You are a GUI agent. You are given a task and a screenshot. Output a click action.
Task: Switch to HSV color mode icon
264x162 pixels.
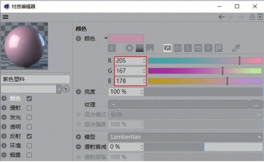tap(178, 48)
